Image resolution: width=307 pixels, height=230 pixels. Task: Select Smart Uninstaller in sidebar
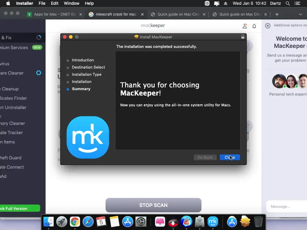22,108
